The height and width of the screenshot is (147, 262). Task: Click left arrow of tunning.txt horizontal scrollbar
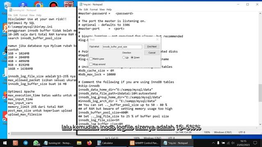9,134
